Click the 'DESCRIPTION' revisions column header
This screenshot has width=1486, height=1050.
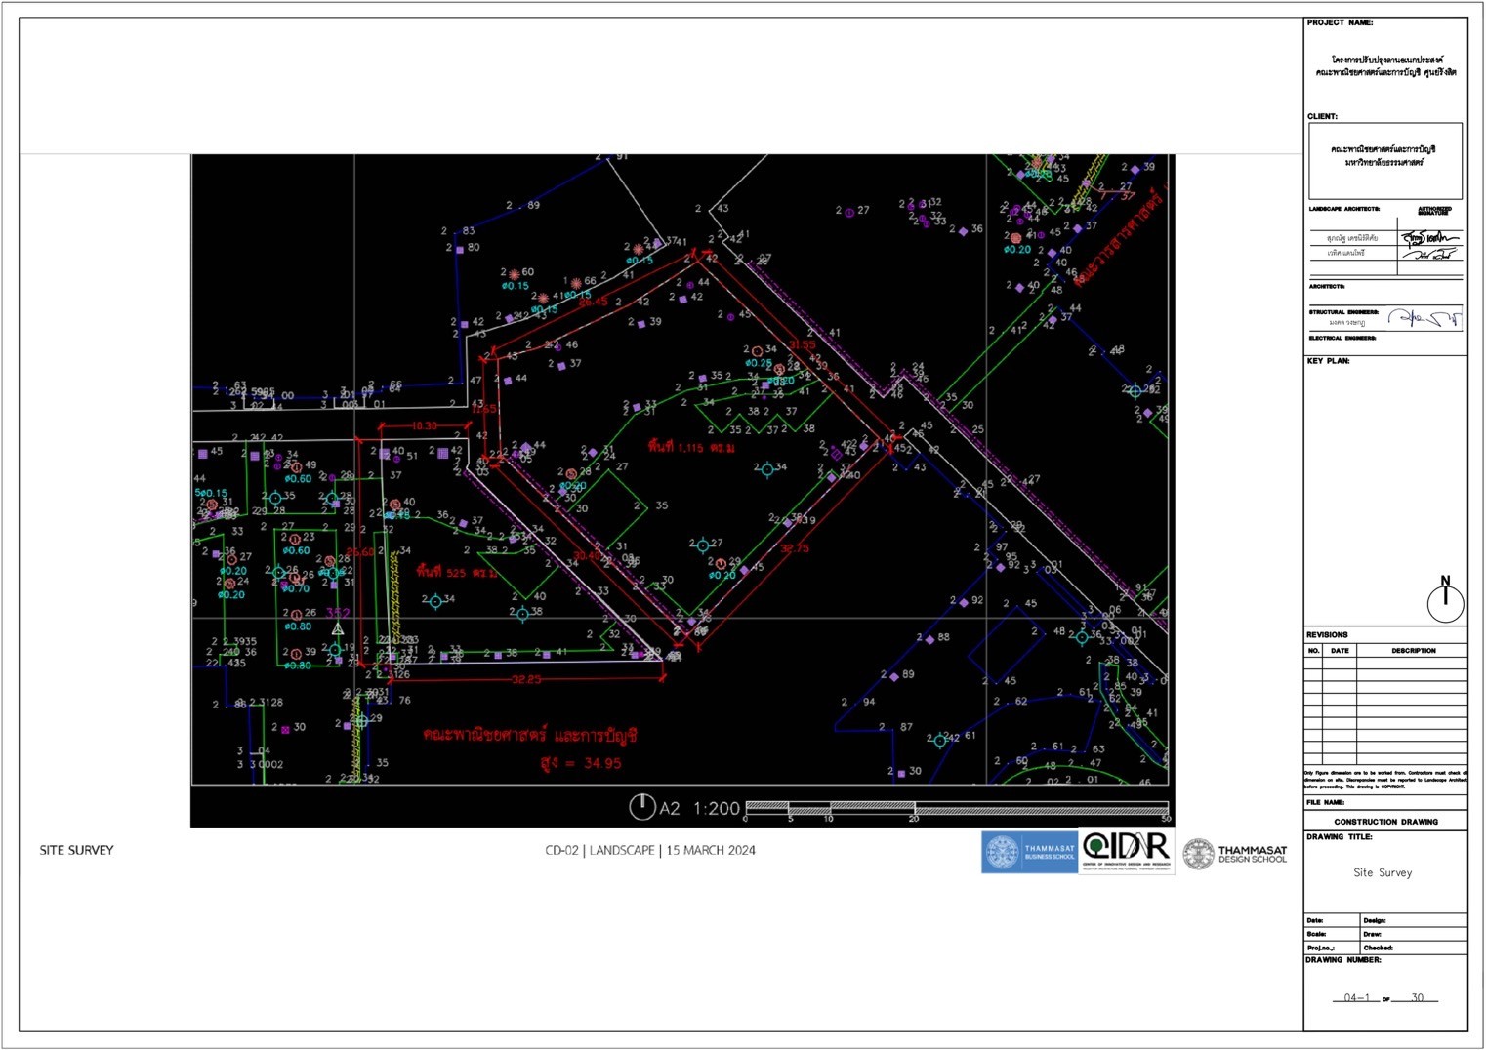point(1413,650)
